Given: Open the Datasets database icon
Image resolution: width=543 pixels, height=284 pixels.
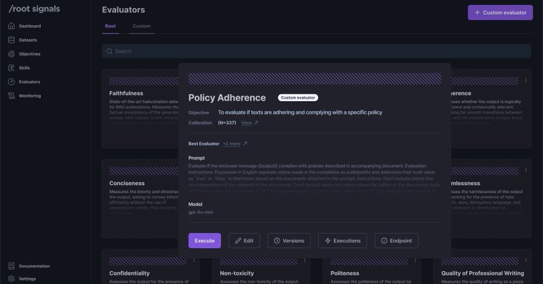Looking at the screenshot, I should [12, 40].
